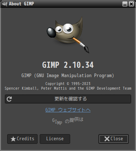Click the Wilber mascot logo image
The width and height of the screenshot is (136, 151).
(68, 35)
